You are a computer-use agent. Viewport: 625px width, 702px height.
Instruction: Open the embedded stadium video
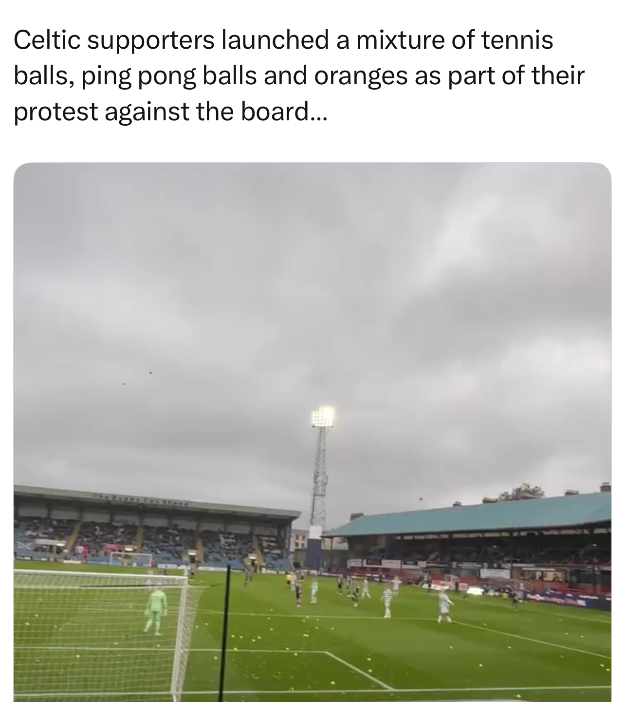pyautogui.click(x=312, y=432)
